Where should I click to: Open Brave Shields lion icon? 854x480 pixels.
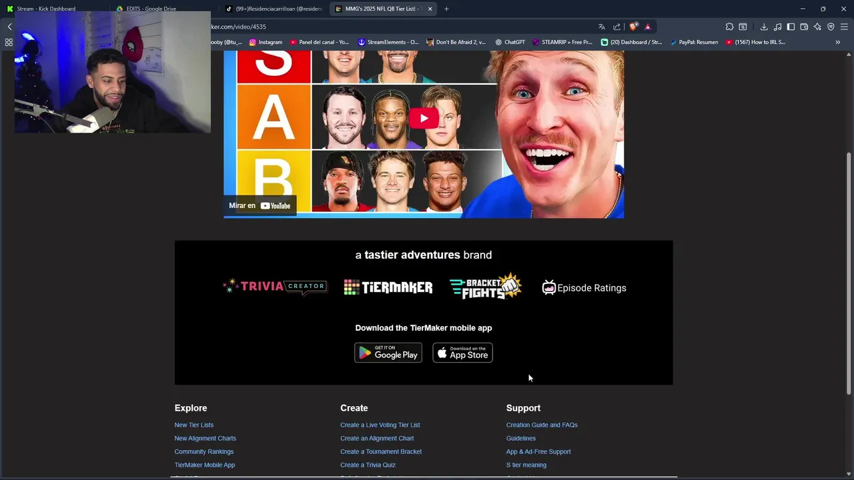coord(633,27)
